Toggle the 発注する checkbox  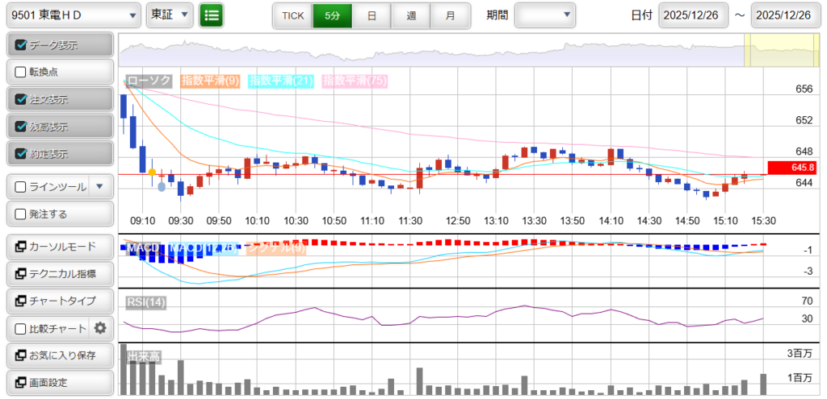pyautogui.click(x=21, y=214)
